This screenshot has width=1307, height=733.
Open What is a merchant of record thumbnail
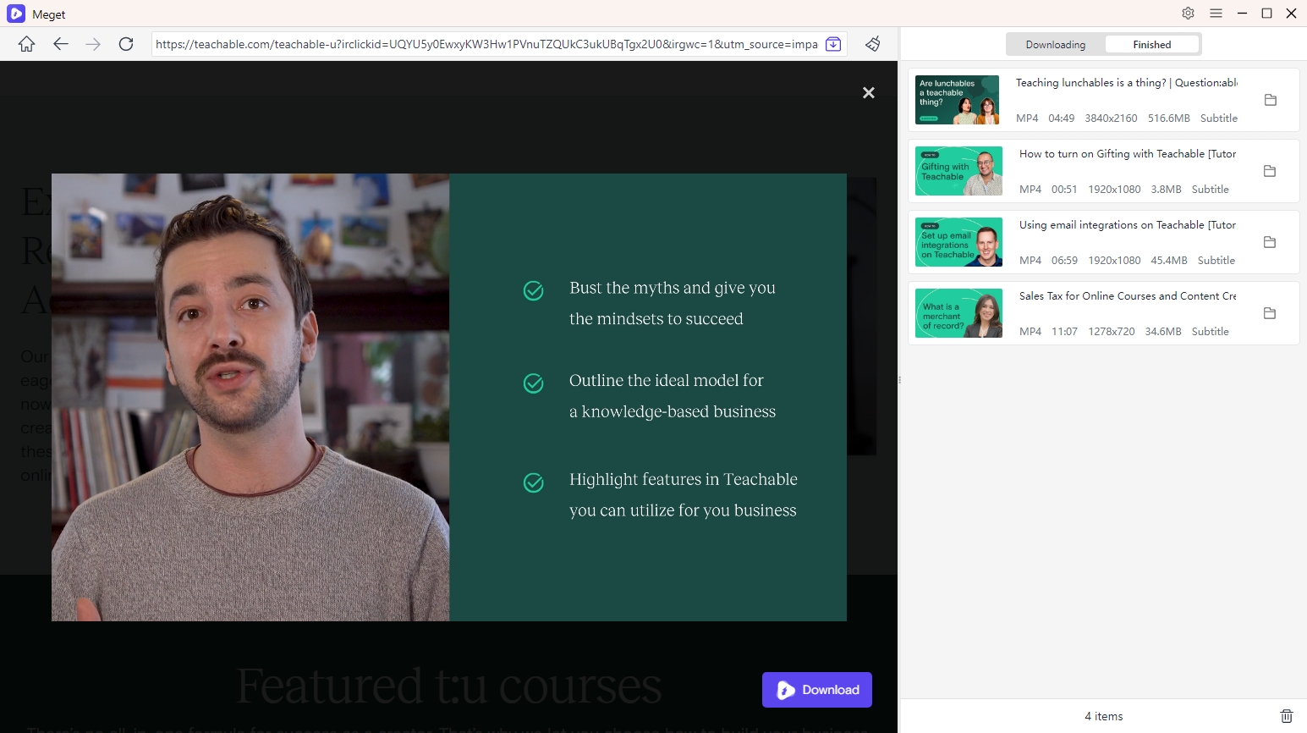click(958, 313)
